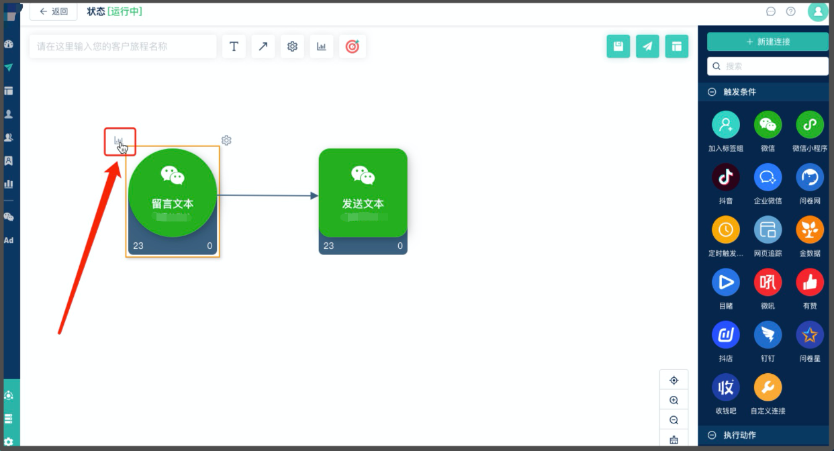
Task: Select the 问卷网 trigger icon
Action: [x=810, y=177]
